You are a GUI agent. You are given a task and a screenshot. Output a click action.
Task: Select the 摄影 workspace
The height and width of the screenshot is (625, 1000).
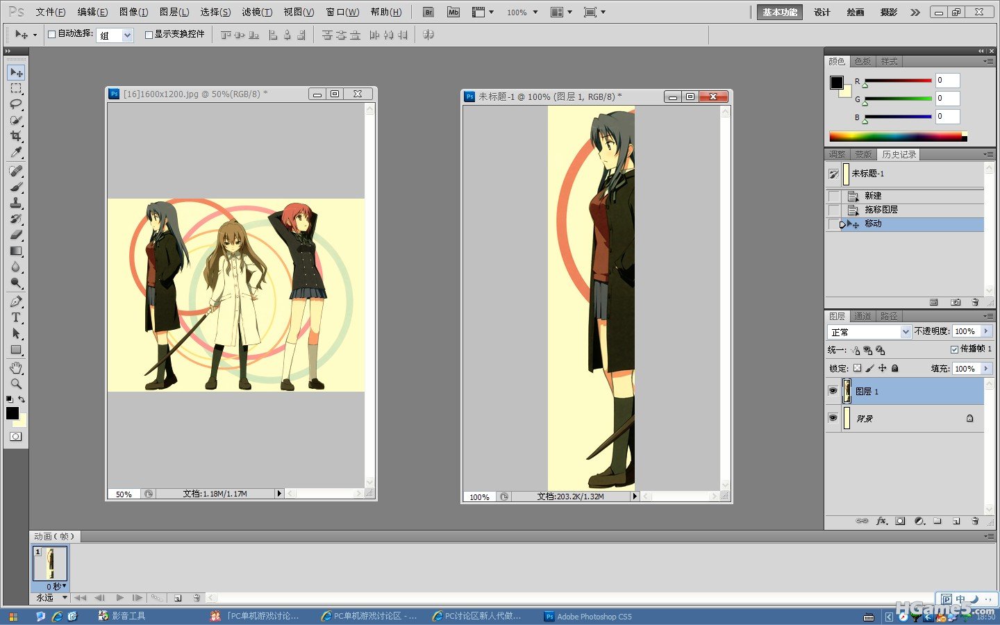889,12
